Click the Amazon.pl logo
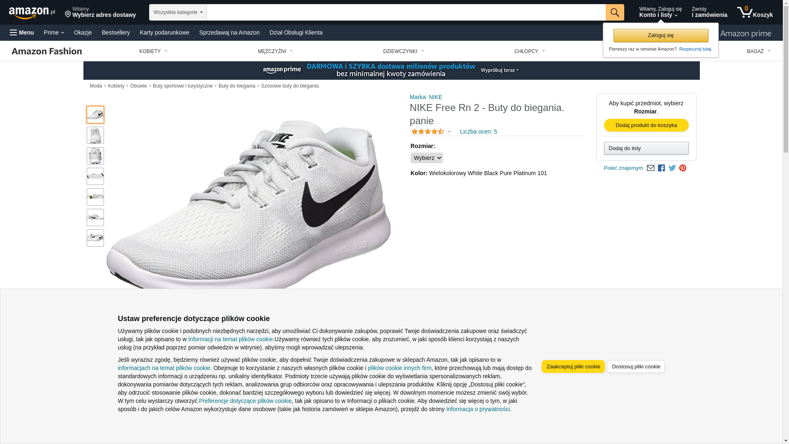 pos(32,13)
